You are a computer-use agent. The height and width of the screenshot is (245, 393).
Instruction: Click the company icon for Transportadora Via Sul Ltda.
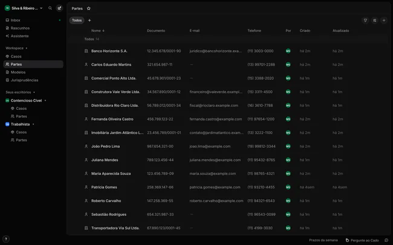pyautogui.click(x=86, y=228)
